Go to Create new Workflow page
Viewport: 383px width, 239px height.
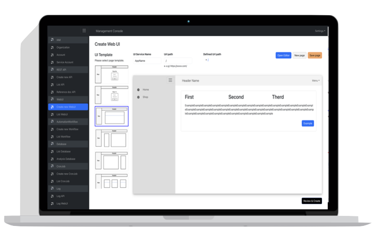coord(67,129)
